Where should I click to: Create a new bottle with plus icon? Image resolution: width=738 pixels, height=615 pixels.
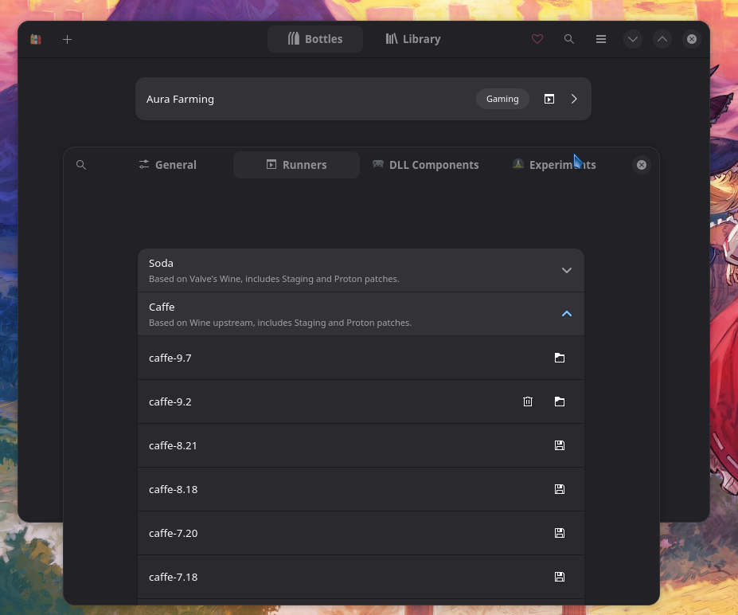68,39
